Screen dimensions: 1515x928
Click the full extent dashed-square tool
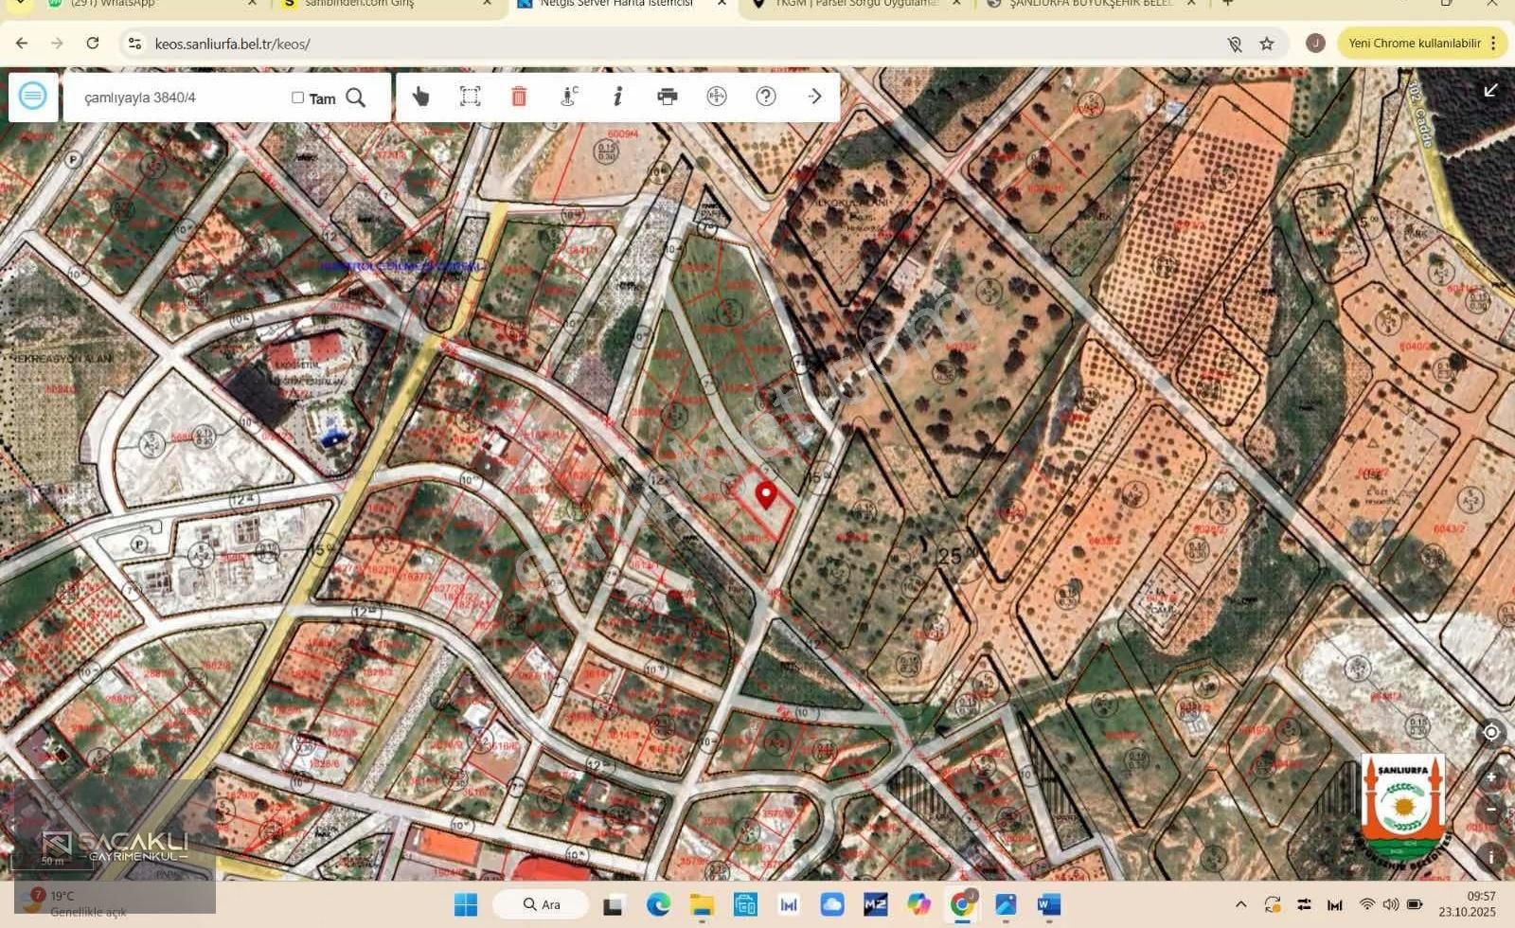coord(469,96)
